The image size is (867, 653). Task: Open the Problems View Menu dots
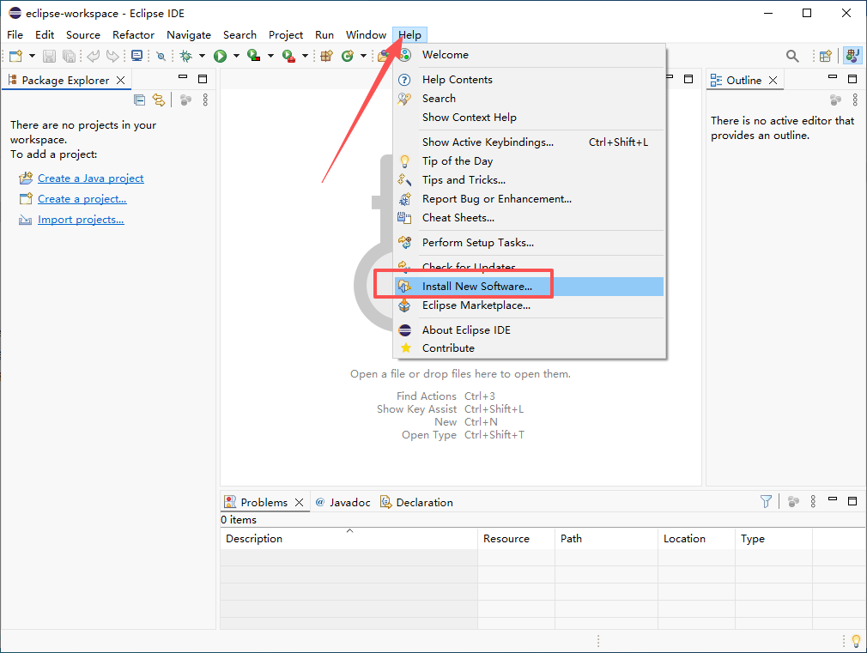point(813,501)
